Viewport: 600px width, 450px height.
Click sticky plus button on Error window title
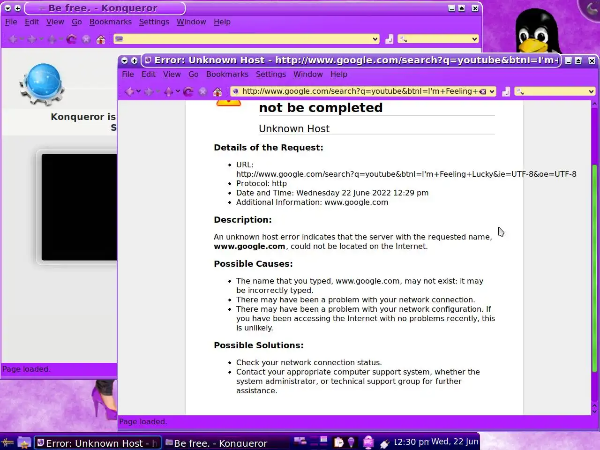pyautogui.click(x=135, y=60)
